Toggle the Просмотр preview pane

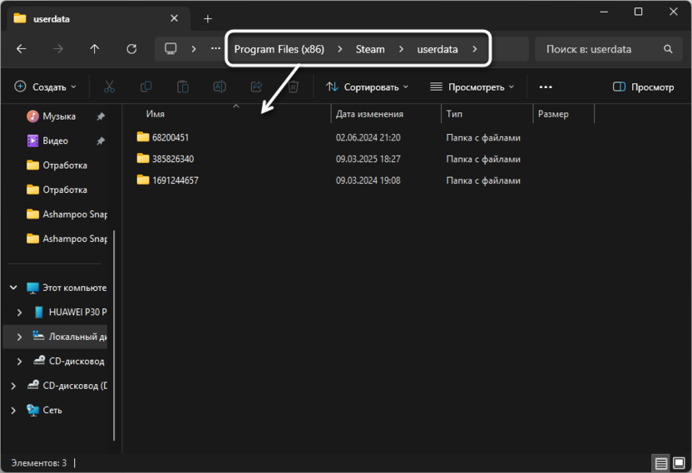pyautogui.click(x=643, y=86)
